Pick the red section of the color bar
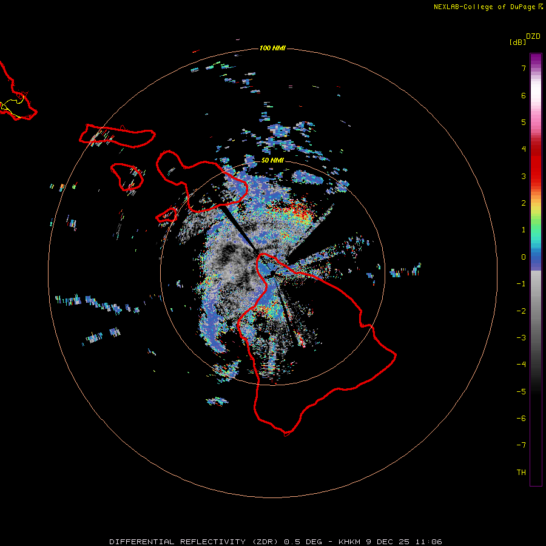This screenshot has height=546, width=546. point(536,164)
